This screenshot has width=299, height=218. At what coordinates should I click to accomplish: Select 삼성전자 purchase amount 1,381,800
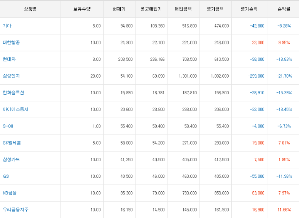click(188, 76)
